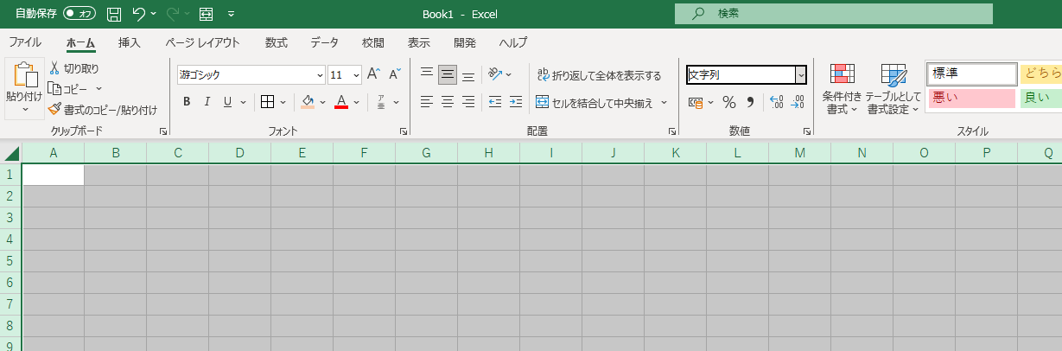1062x351 pixels.
Task: Switch to the ページ レイアウト tab
Action: pos(202,41)
